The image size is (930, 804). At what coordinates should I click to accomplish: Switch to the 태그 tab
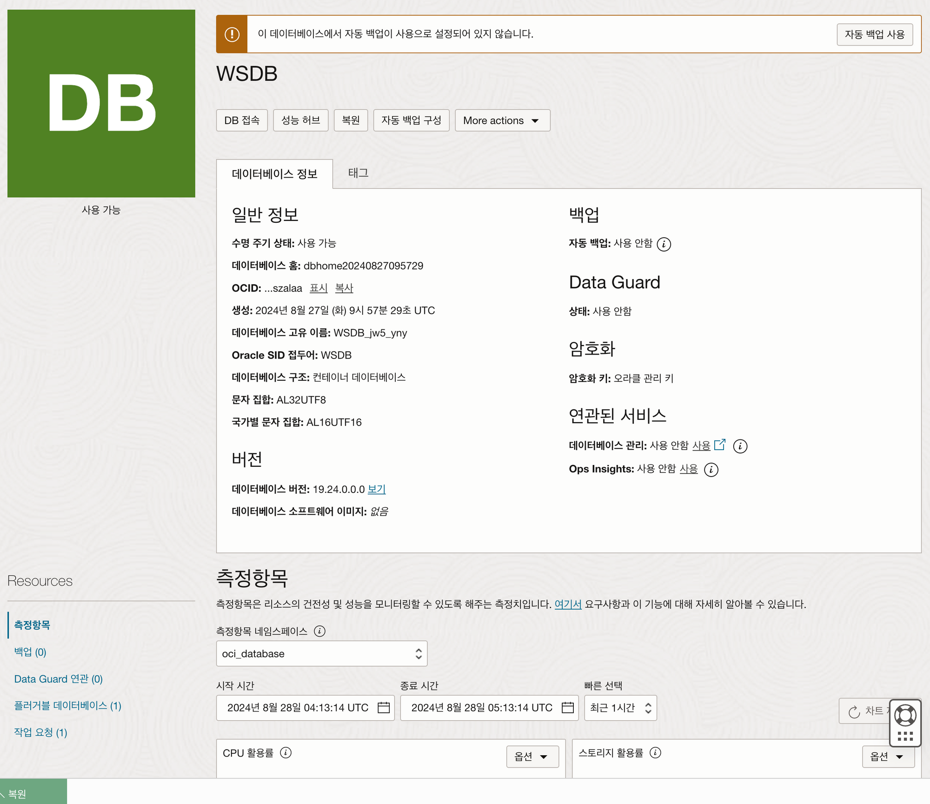[x=358, y=173]
